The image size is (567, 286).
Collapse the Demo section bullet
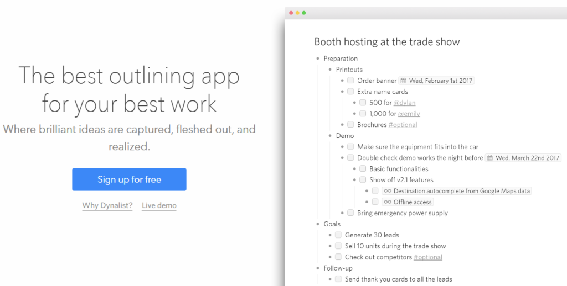330,136
